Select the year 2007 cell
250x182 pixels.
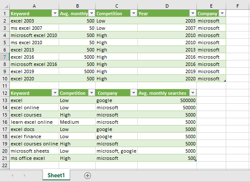click(x=167, y=28)
